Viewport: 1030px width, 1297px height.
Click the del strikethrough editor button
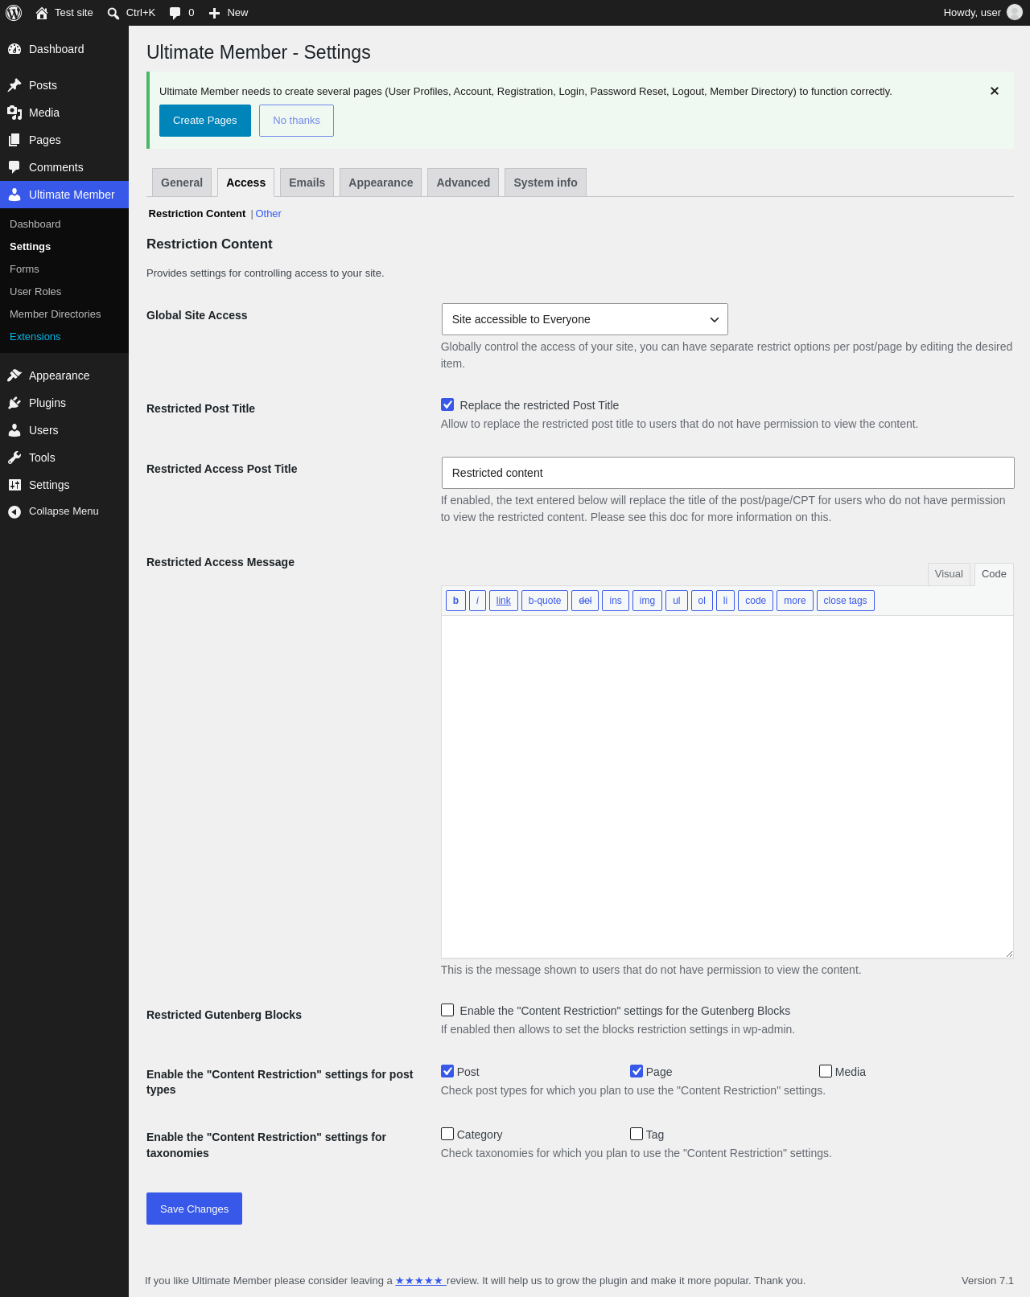click(x=585, y=601)
